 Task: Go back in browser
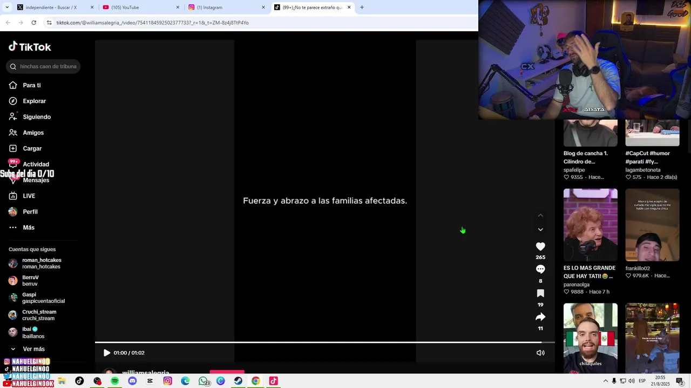point(8,23)
